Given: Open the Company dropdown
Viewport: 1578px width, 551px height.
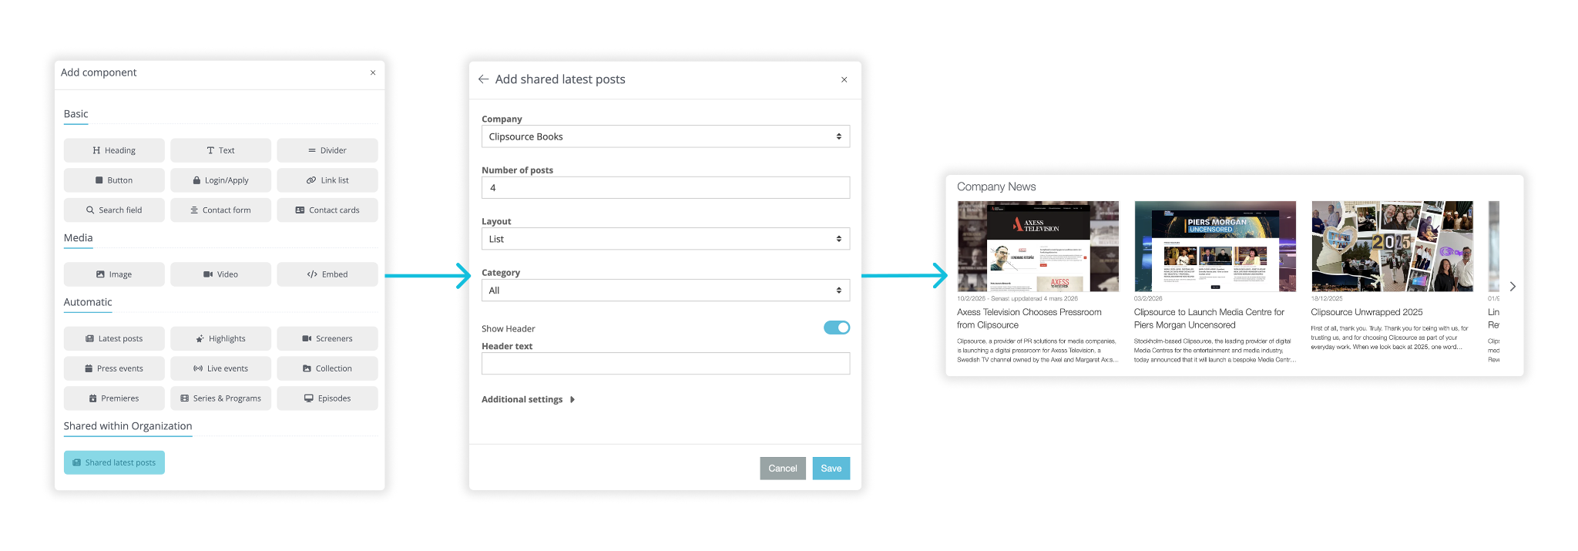Looking at the screenshot, I should pos(665,136).
